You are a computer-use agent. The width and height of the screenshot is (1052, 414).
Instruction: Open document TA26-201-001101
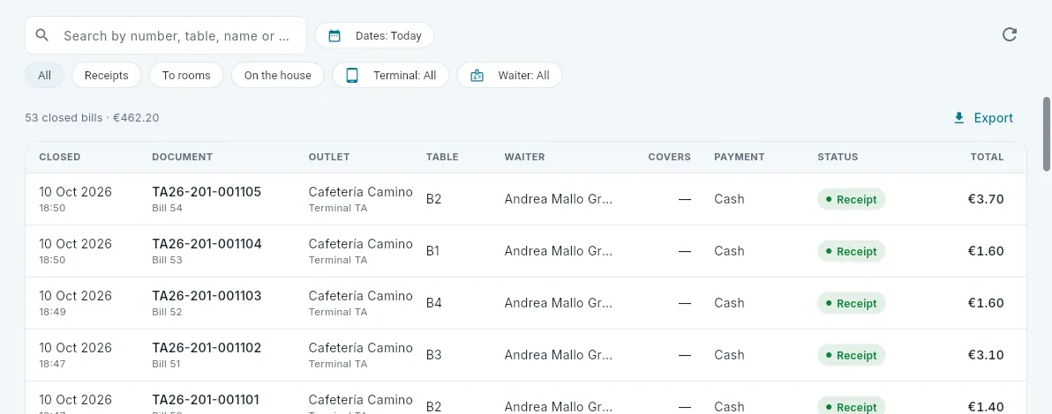point(206,400)
